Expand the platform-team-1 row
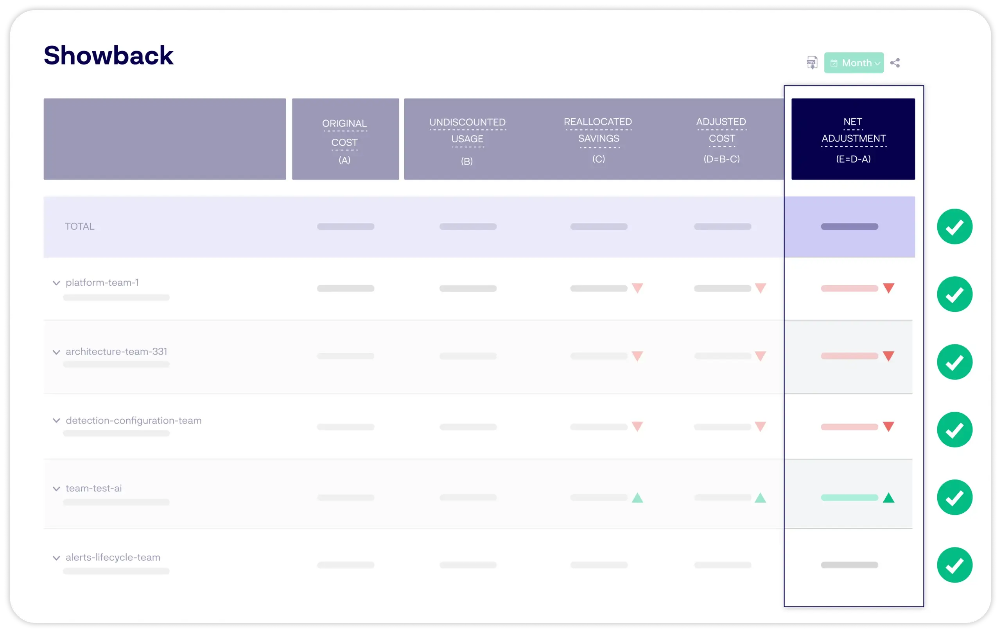1001x633 pixels. [x=57, y=283]
